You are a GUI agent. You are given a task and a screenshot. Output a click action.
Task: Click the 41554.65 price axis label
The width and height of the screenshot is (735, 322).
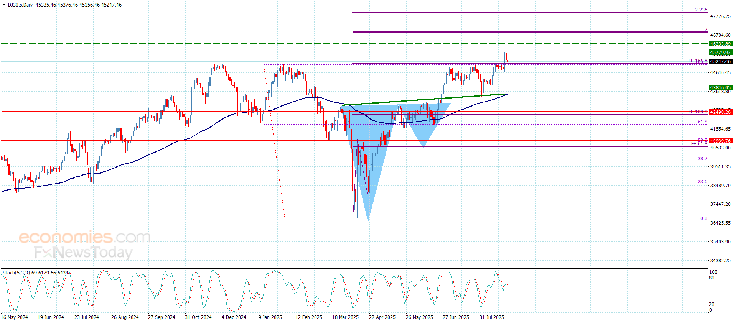point(720,129)
